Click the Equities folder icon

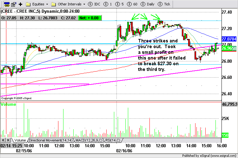tap(28, 4)
